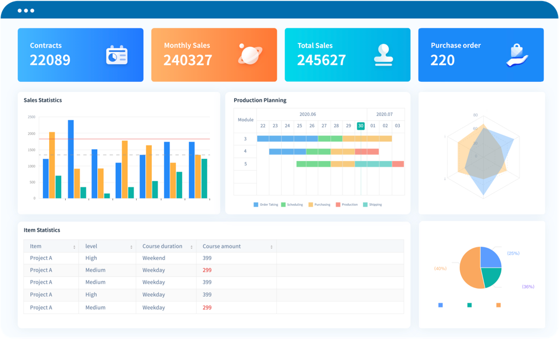Select the Order Taking legend marker
The height and width of the screenshot is (339, 559).
coord(255,204)
